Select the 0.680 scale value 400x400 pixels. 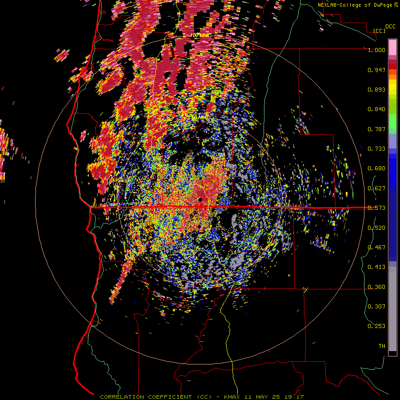[376, 168]
